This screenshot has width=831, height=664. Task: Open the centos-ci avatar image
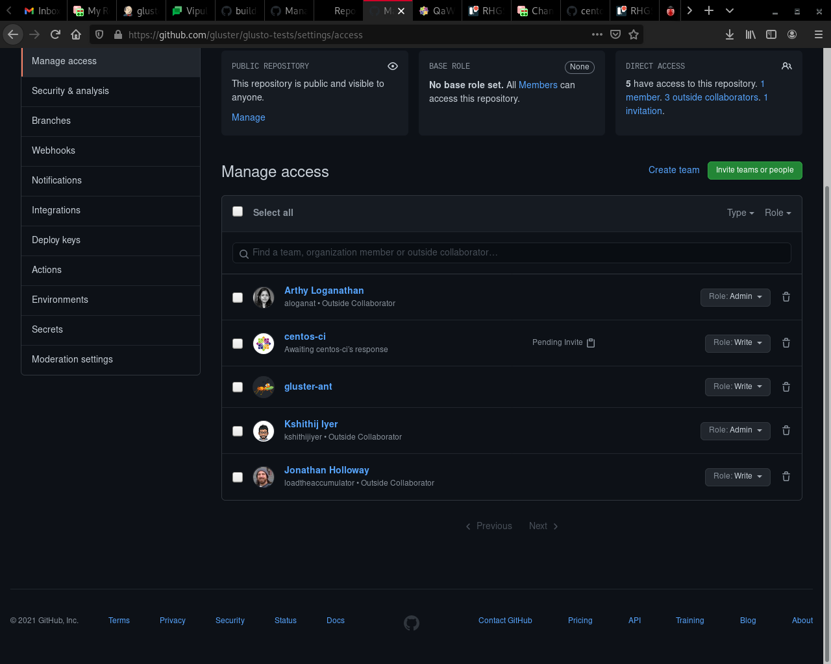264,343
